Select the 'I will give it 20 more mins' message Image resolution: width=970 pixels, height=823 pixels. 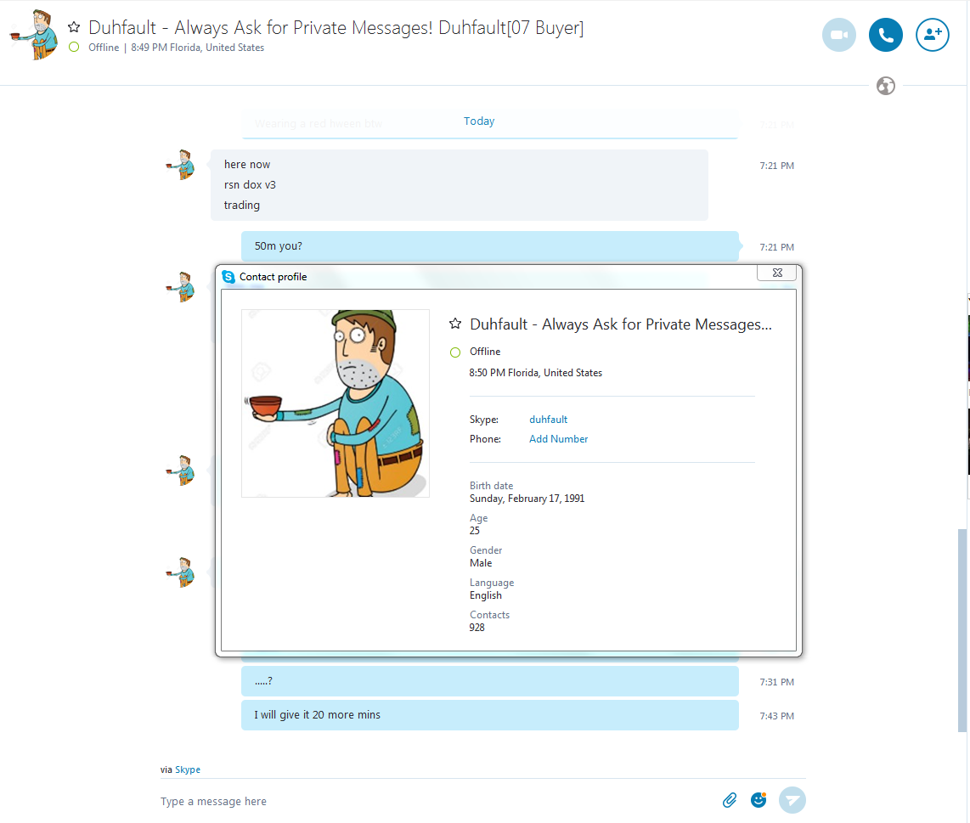(490, 715)
